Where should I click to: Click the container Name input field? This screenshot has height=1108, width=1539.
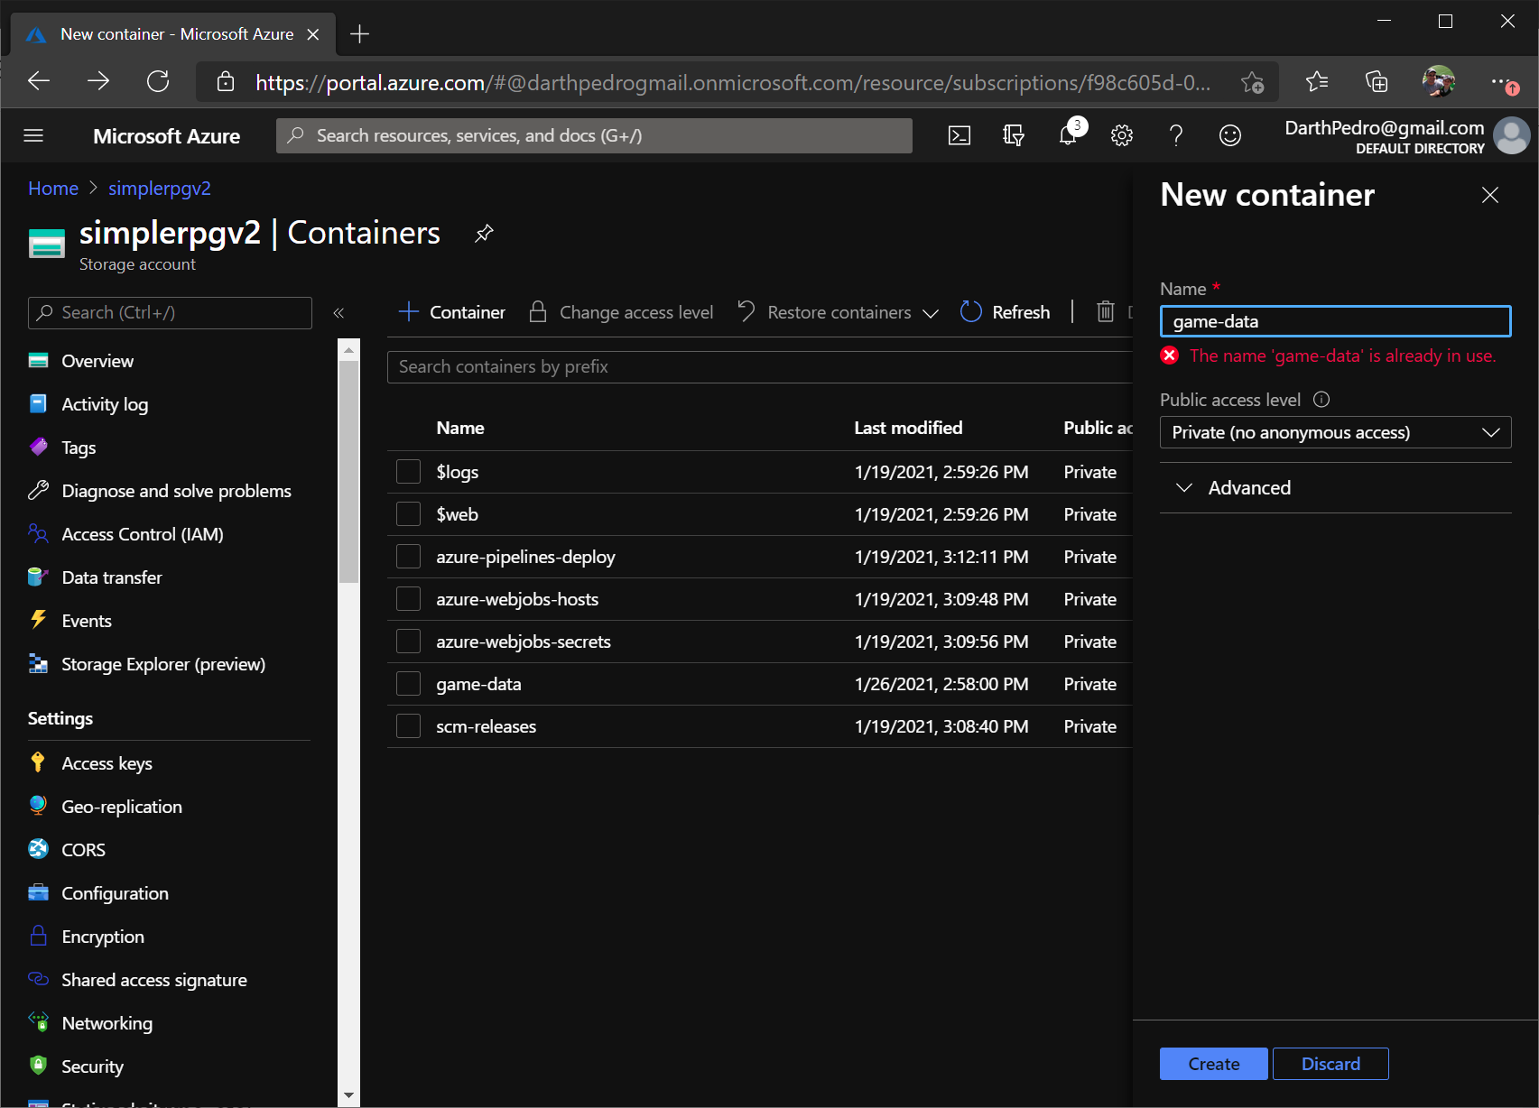click(1335, 321)
